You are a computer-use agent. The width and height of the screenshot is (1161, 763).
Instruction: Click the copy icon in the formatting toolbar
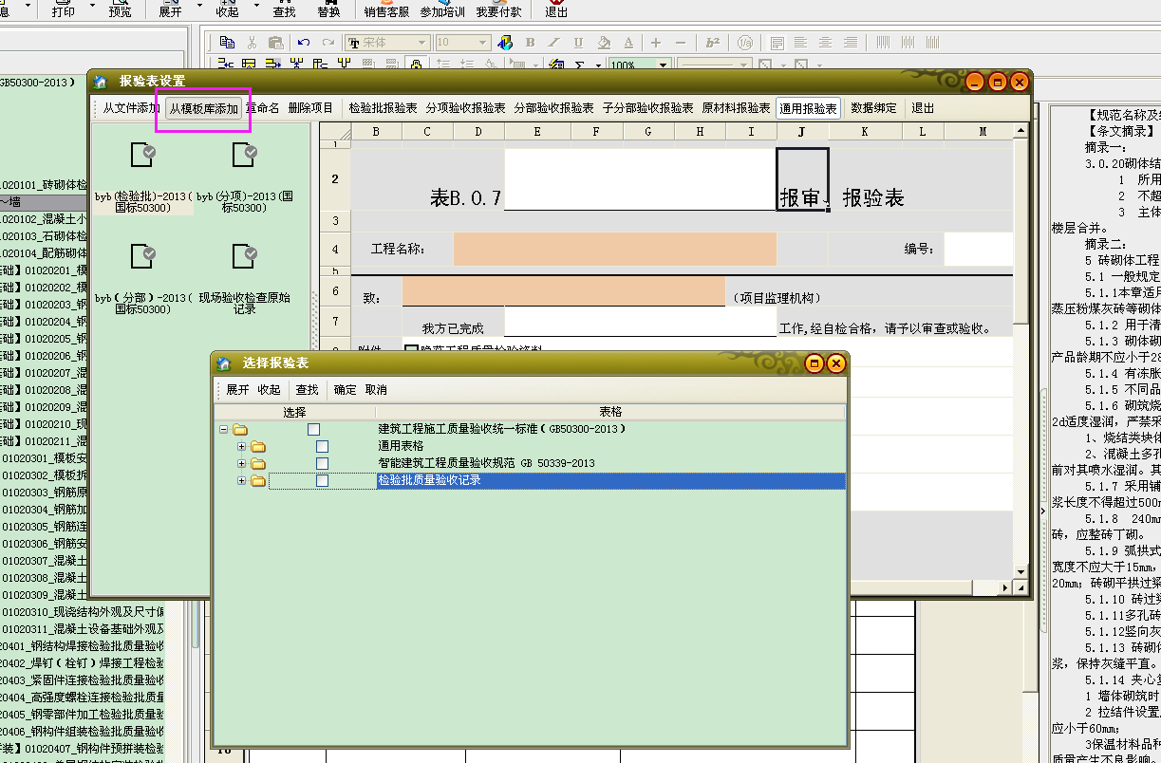[227, 43]
